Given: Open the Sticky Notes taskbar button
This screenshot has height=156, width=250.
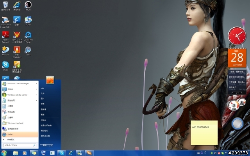Looking at the screenshot, I should (34, 153).
